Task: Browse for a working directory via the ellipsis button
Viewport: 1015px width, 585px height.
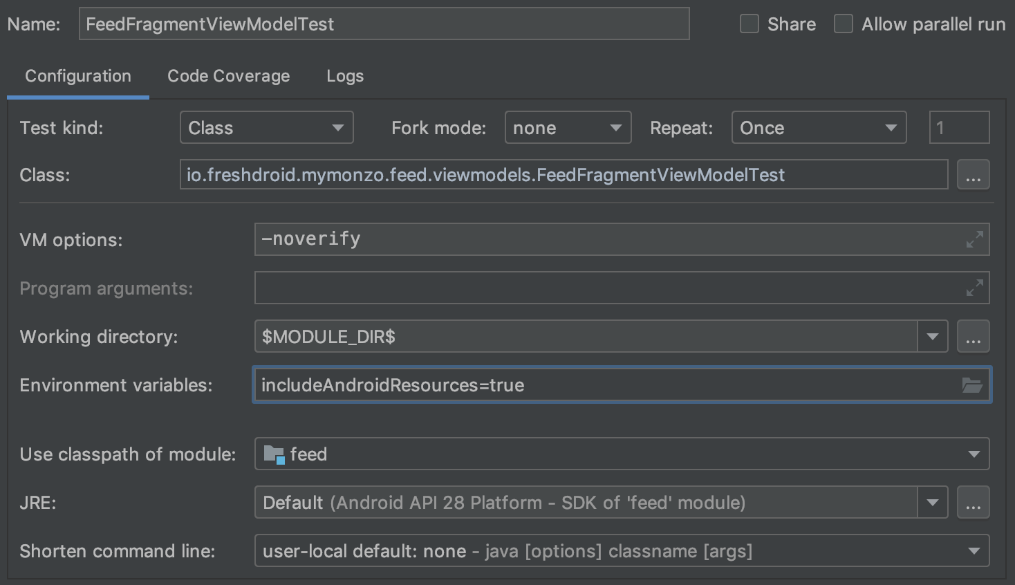Action: tap(973, 336)
